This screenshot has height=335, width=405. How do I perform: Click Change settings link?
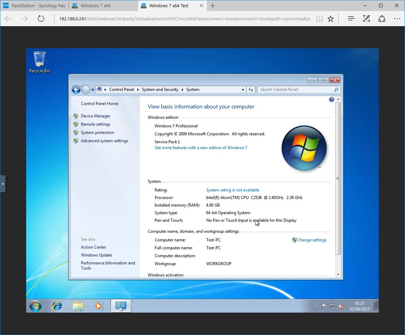click(x=312, y=240)
